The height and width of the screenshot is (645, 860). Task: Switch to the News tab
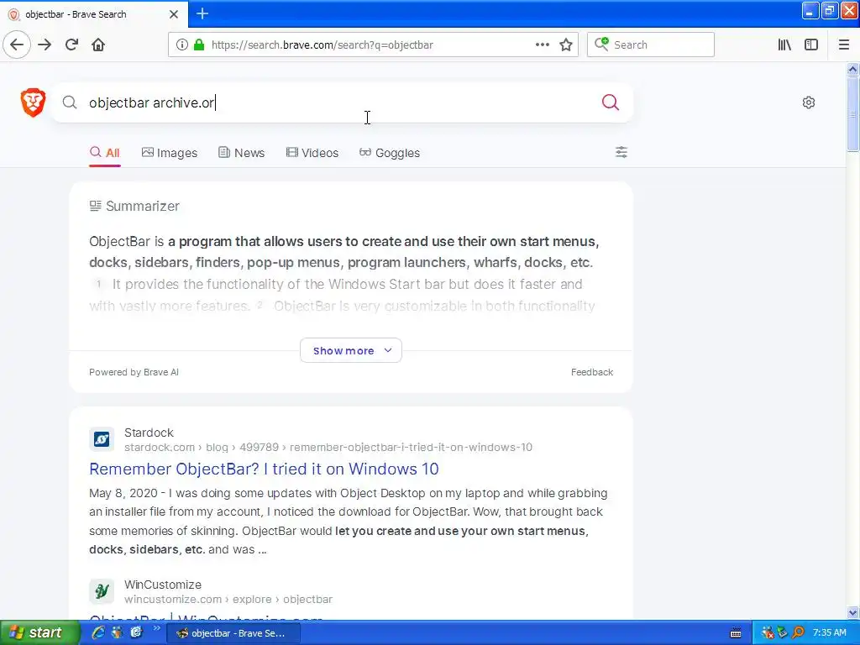click(241, 153)
